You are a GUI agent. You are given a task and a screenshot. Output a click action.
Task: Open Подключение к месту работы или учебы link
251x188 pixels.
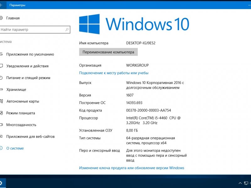(x=114, y=73)
